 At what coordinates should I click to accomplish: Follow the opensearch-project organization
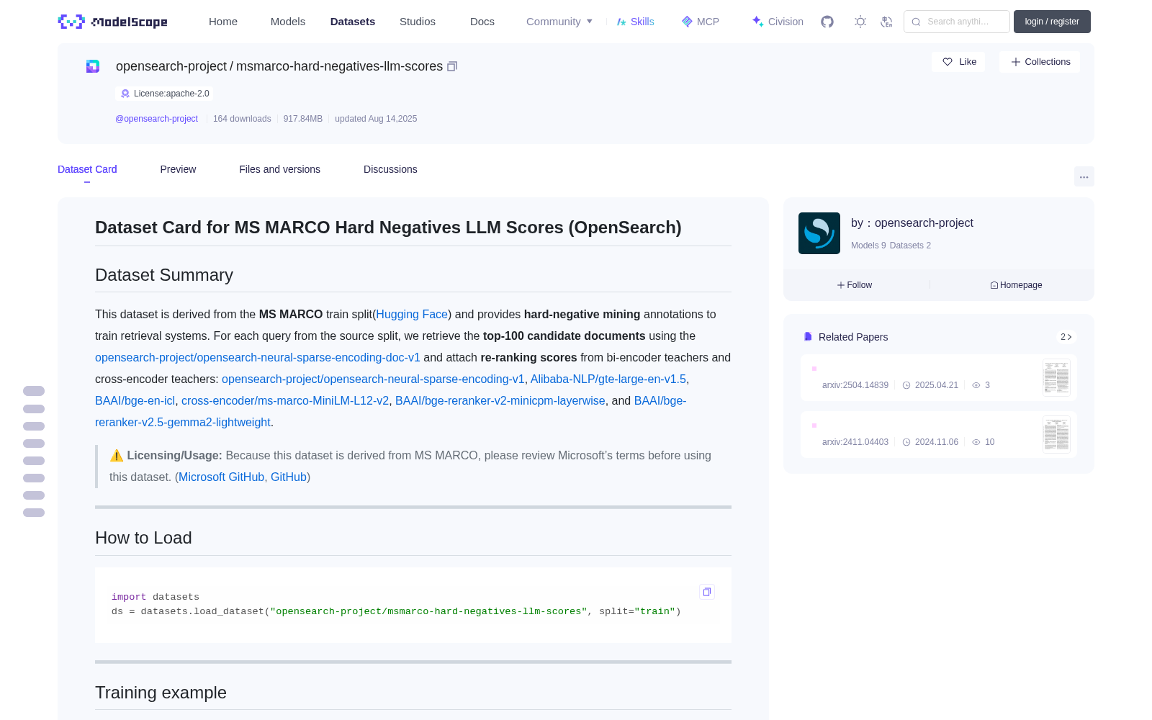click(x=855, y=285)
